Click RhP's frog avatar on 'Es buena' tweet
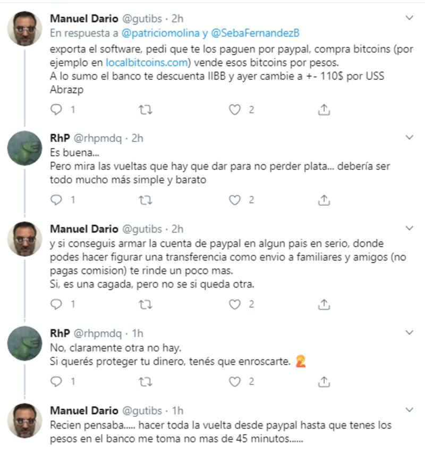The width and height of the screenshot is (425, 451). (24, 148)
